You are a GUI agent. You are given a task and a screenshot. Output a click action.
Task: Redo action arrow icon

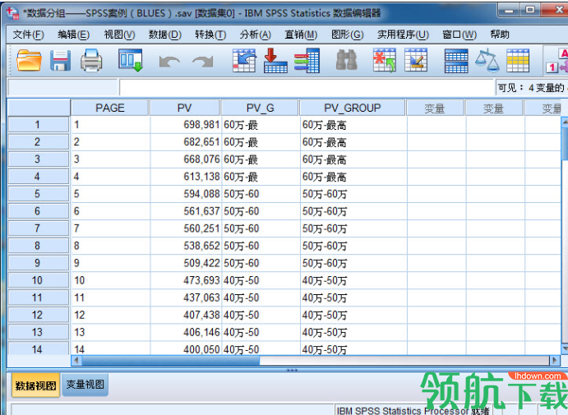coord(203,62)
